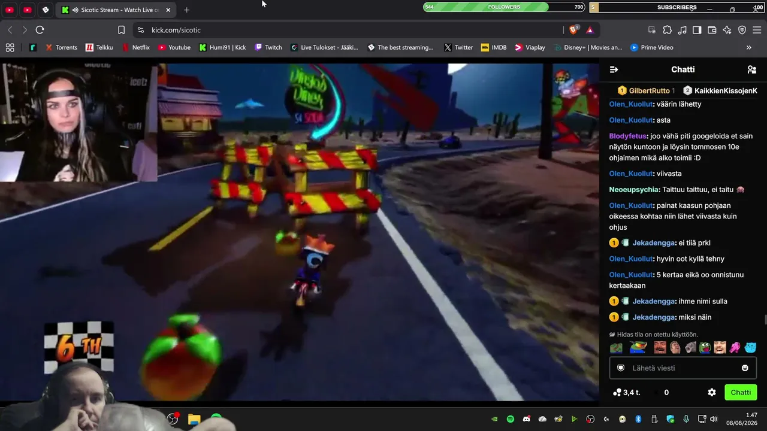
Task: Open the IMDB bookmark
Action: 493,47
